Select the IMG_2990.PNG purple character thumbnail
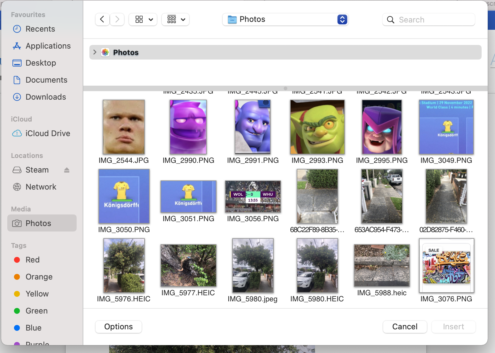This screenshot has height=353, width=495. click(188, 127)
